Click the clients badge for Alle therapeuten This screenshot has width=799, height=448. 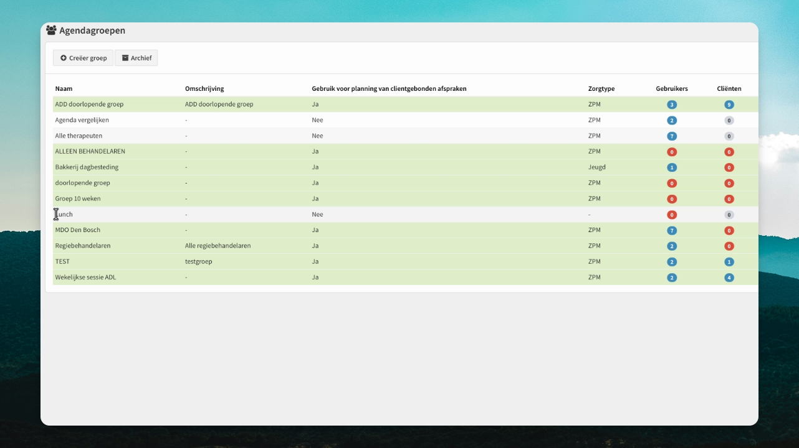click(729, 136)
